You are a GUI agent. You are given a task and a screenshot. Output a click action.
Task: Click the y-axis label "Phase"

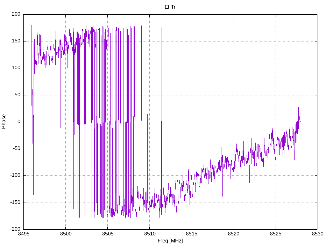click(4, 122)
